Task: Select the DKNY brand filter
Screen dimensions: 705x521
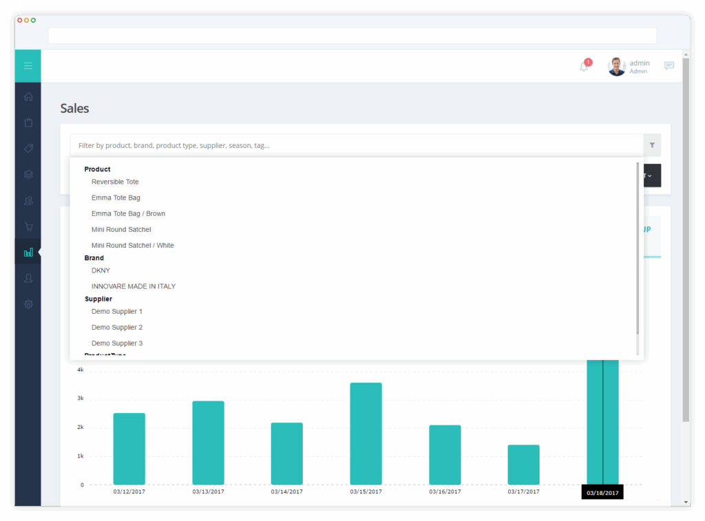Action: [101, 270]
